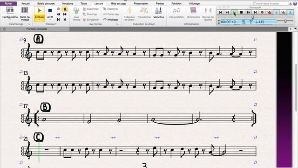The height and width of the screenshot is (168, 298).
Task: Click the Trouver dans le ruban search field
Action: point(271,3)
